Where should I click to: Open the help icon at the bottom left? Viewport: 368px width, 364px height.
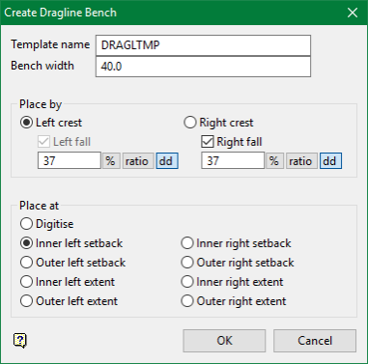point(20,340)
